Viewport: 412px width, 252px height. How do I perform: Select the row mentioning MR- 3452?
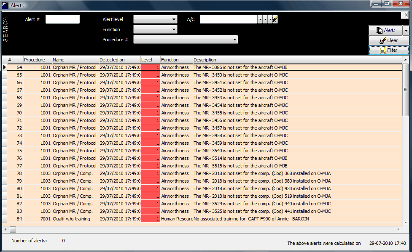[205, 90]
